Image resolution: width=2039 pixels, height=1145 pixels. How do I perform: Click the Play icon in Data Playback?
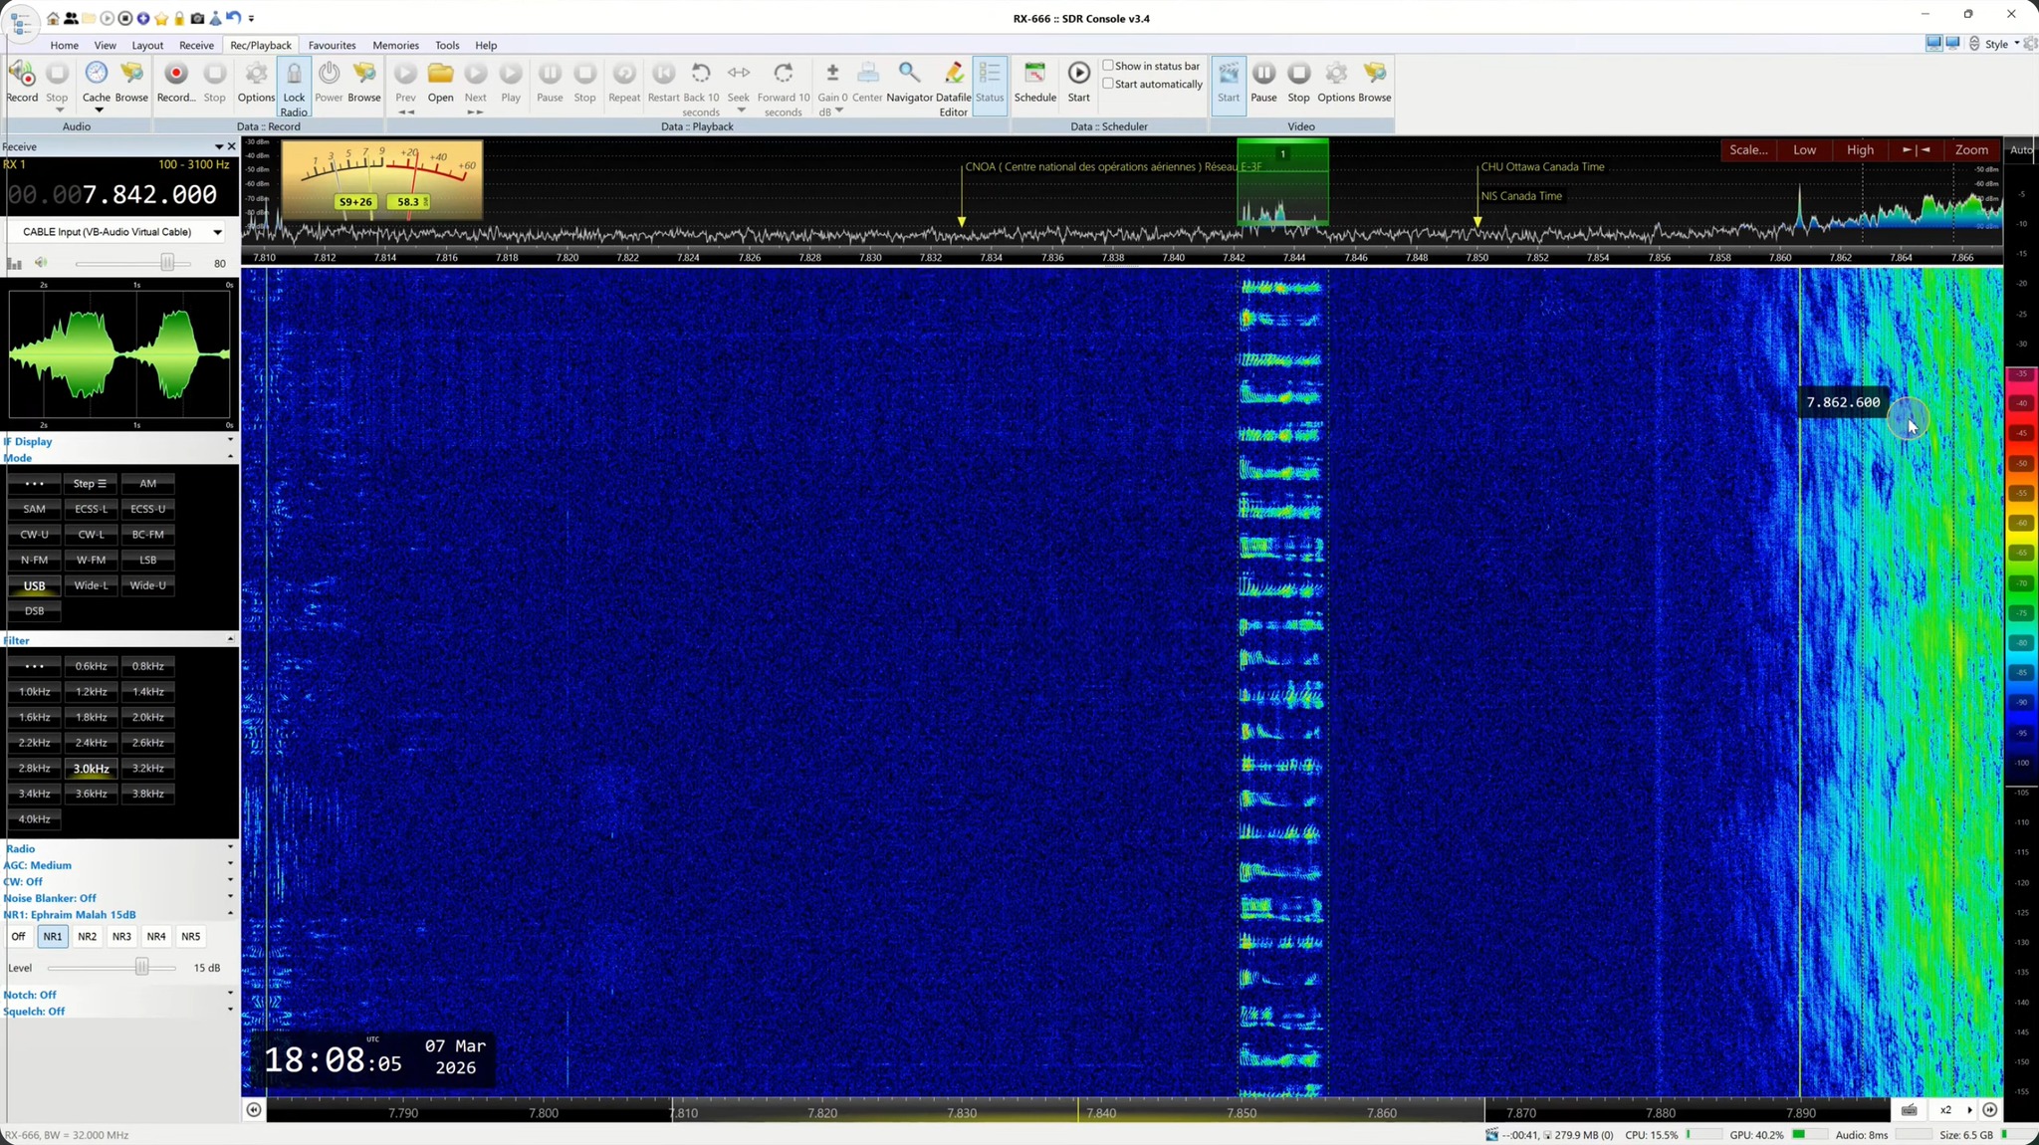[x=511, y=74]
